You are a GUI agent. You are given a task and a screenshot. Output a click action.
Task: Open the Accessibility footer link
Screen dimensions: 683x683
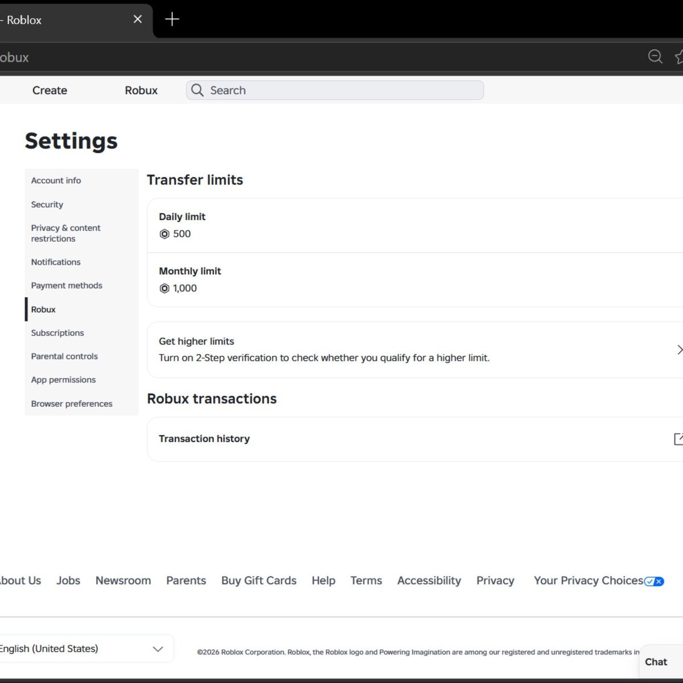coord(429,581)
